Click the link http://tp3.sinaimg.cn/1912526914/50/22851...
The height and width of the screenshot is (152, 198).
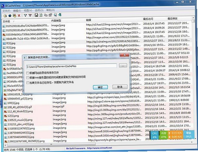113,41
